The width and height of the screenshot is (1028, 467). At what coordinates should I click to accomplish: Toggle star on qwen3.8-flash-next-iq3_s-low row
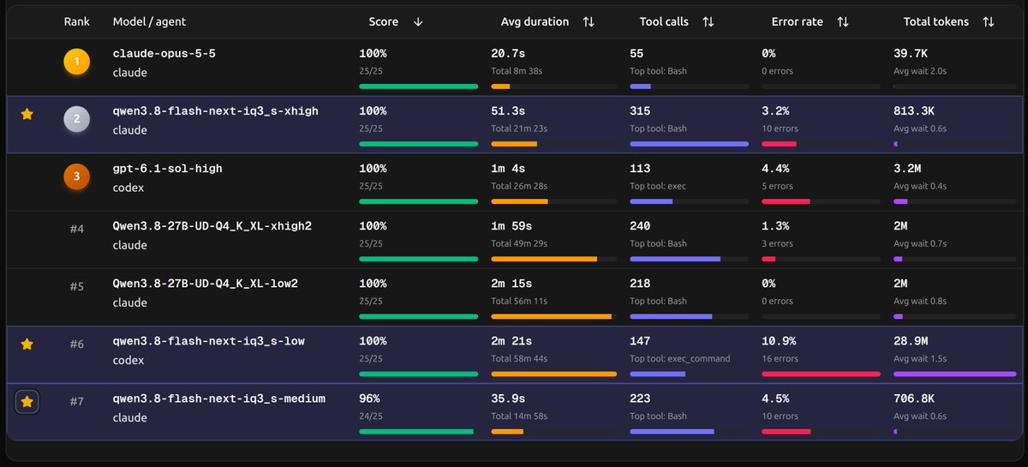27,344
